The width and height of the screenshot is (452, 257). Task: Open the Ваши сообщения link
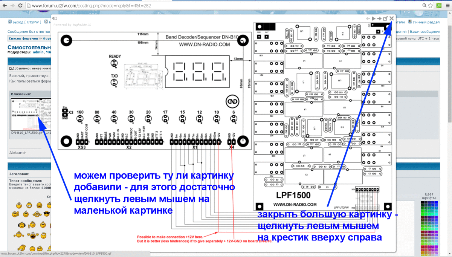(x=425, y=32)
